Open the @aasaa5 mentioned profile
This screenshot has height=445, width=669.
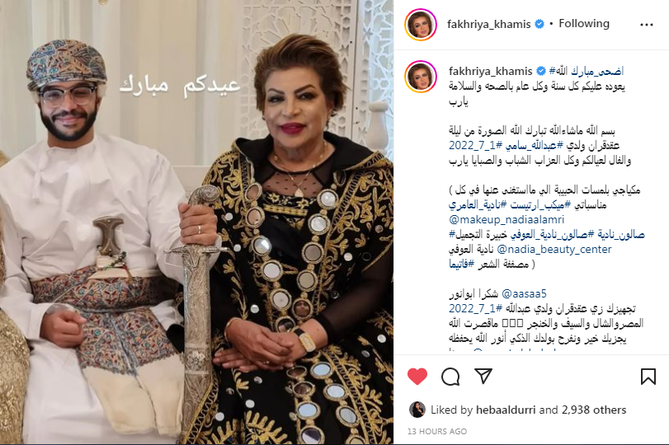(x=525, y=293)
